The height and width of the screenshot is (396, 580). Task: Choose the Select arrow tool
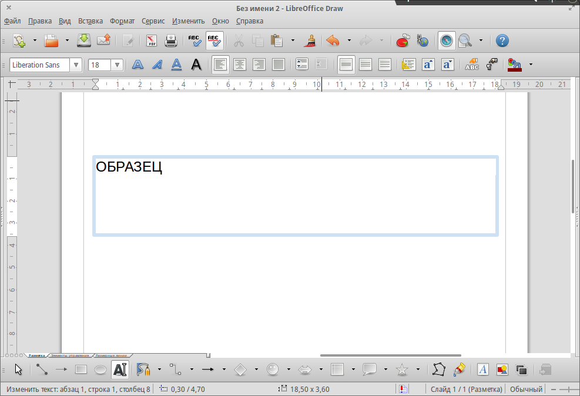18,370
